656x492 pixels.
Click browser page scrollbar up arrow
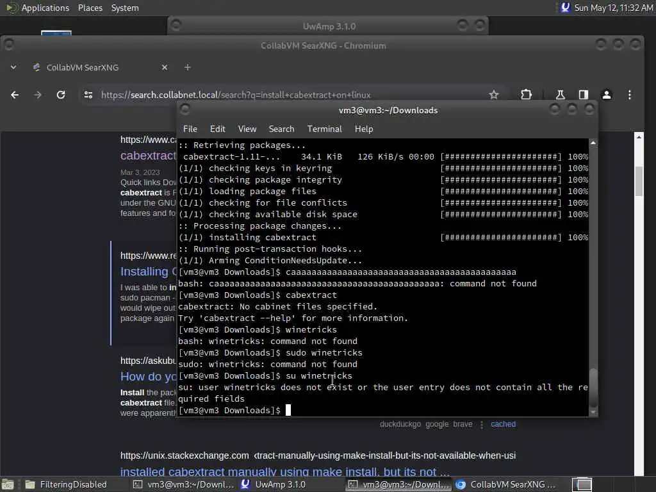pyautogui.click(x=639, y=137)
